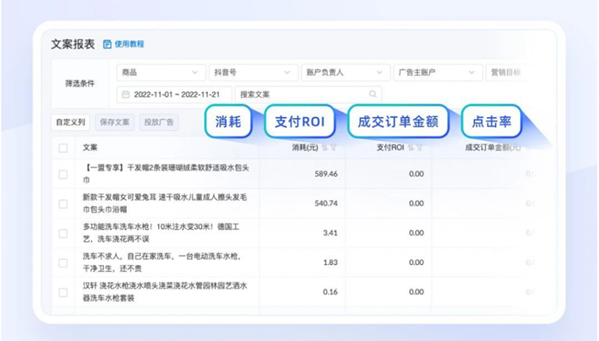Viewport: 599px width, 341px height.
Task: Click copy text 洗车不求人，自己在家洗车
Action: [163, 262]
